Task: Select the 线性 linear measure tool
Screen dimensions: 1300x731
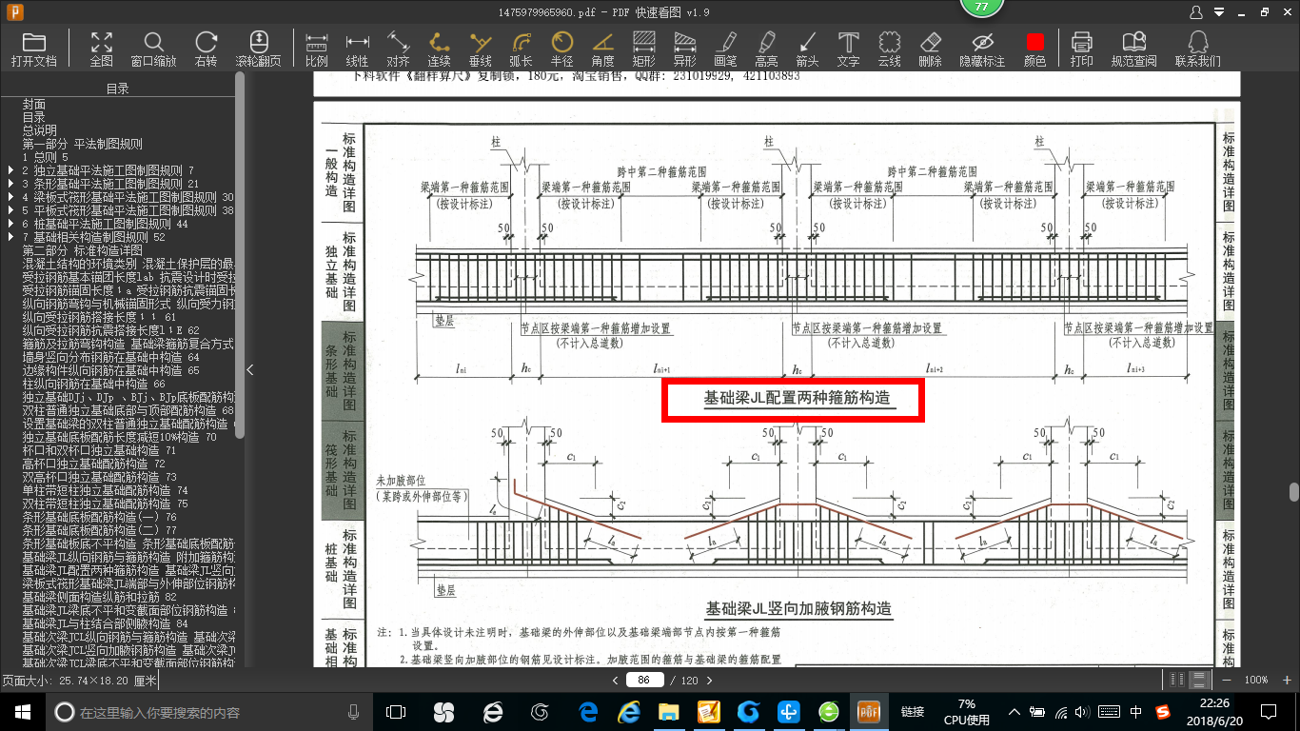Action: pos(357,43)
